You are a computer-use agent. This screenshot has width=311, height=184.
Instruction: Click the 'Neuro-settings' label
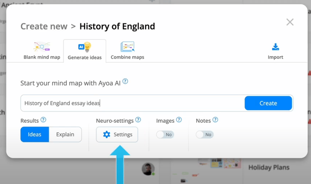(x=115, y=121)
